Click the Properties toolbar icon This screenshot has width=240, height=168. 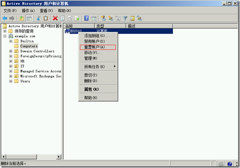click(x=62, y=19)
